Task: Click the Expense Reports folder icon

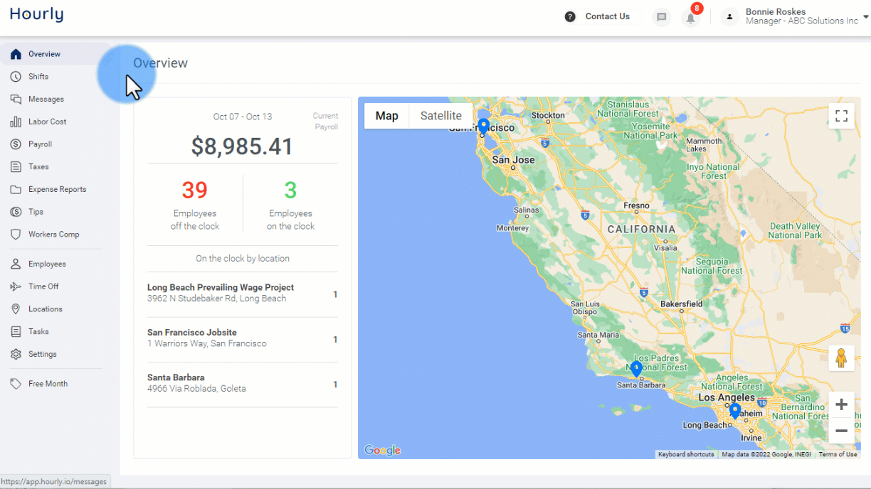Action: pyautogui.click(x=16, y=190)
